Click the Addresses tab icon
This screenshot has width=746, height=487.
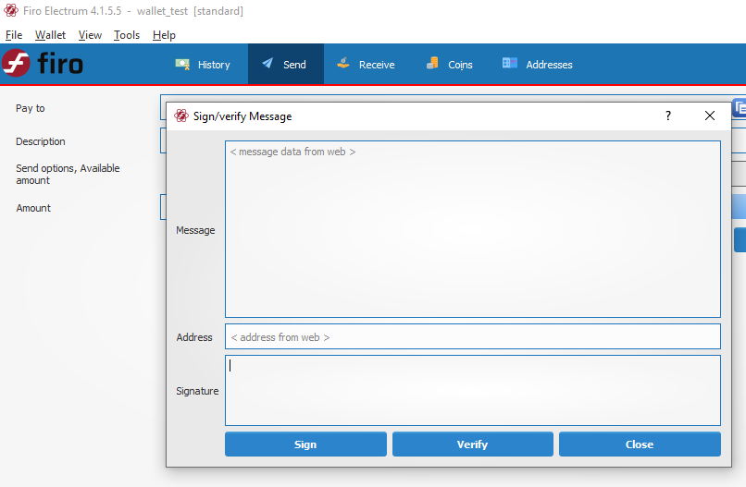point(510,65)
